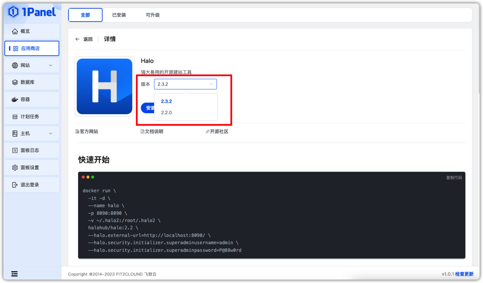The width and height of the screenshot is (483, 283).
Task: Collapse the 版本 version dropdown
Action: pos(211,84)
